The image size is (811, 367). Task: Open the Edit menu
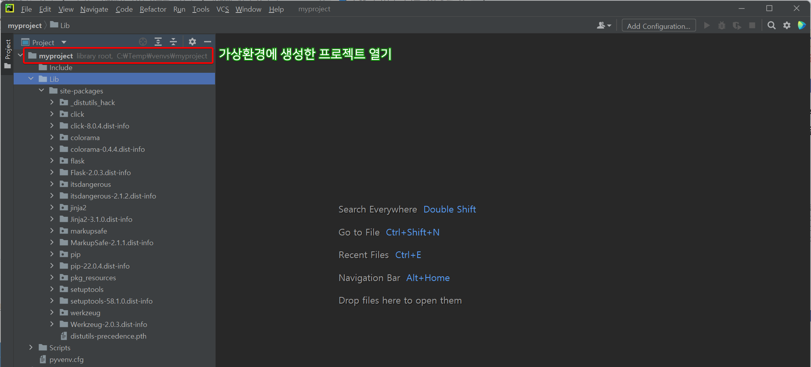pyautogui.click(x=45, y=9)
